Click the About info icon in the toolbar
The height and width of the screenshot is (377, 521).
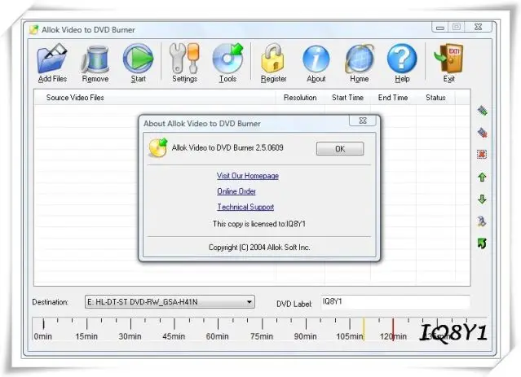[x=316, y=59]
